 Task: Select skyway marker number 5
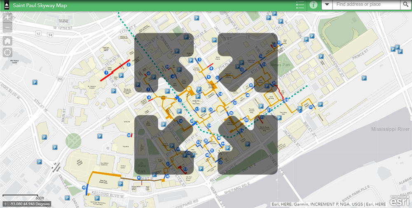pyautogui.click(x=200, y=60)
